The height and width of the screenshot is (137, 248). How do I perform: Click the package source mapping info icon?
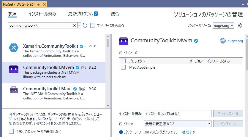tap(121, 132)
